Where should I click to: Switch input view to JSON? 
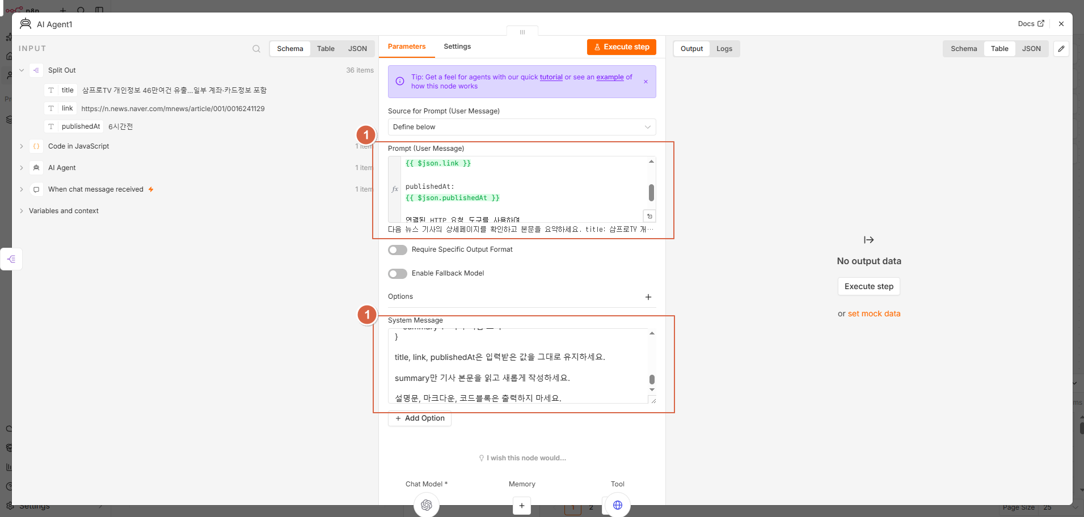pyautogui.click(x=357, y=49)
